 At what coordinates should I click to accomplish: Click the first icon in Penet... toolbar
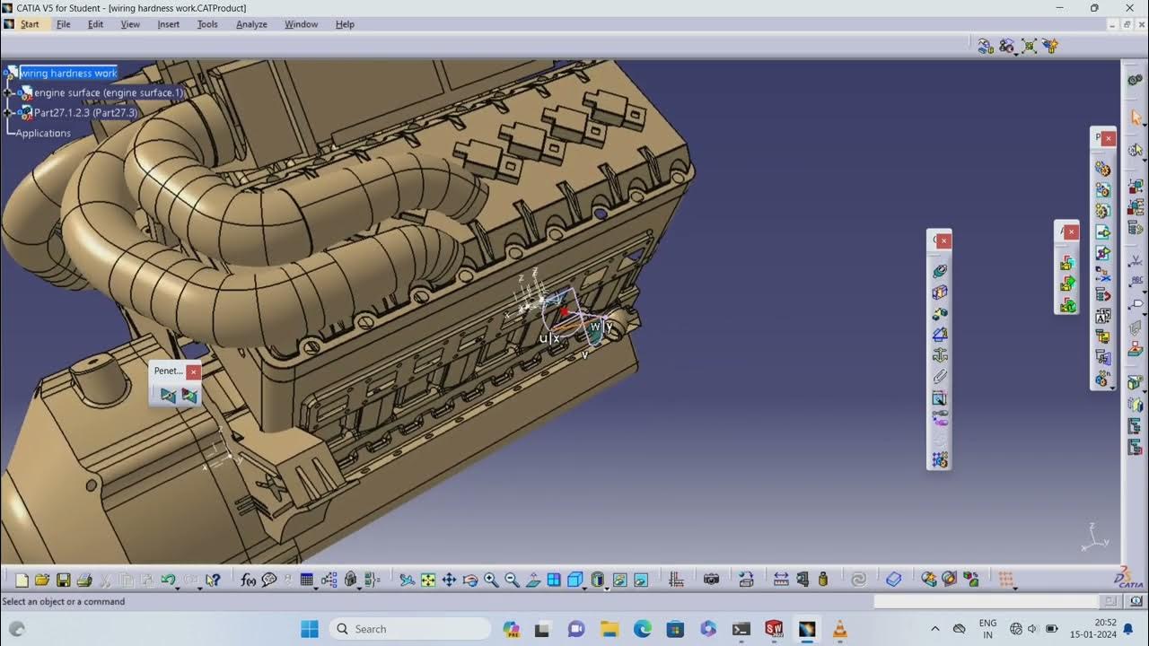coord(167,395)
